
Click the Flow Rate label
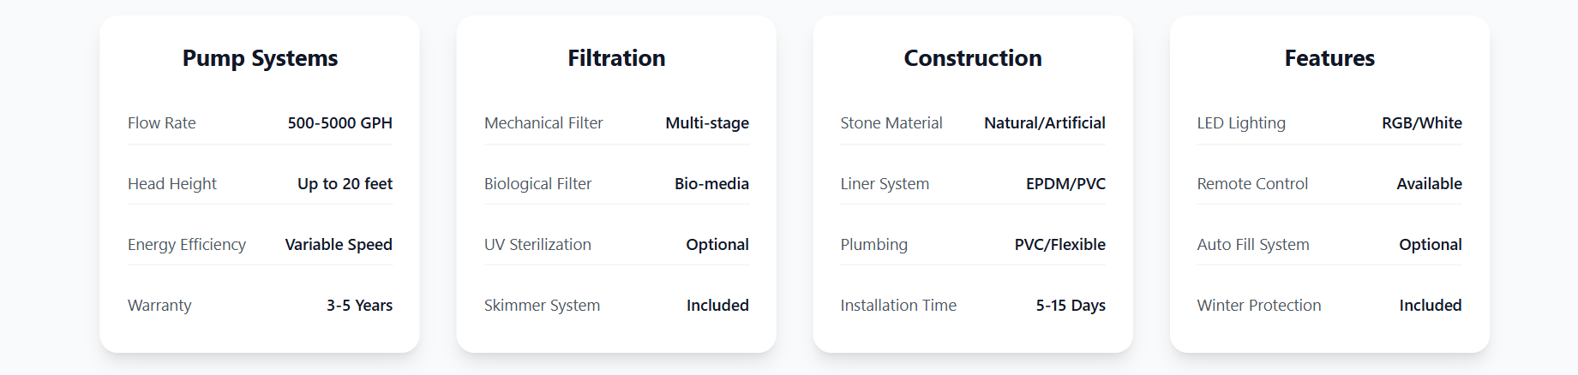pyautogui.click(x=162, y=123)
